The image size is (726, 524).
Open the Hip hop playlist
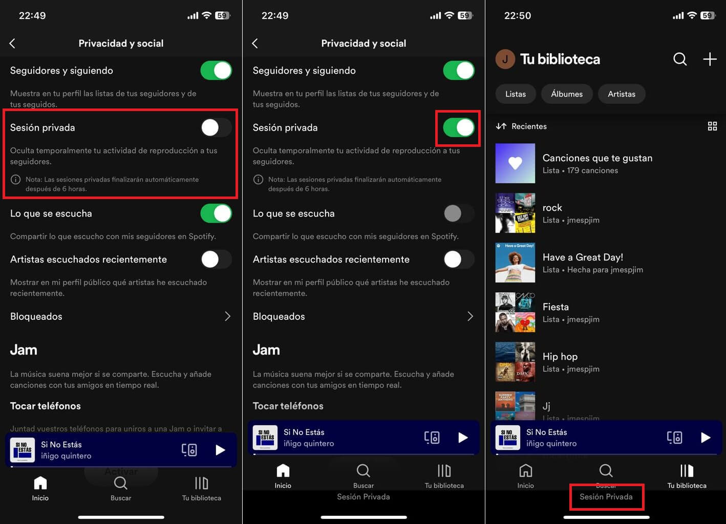606,362
